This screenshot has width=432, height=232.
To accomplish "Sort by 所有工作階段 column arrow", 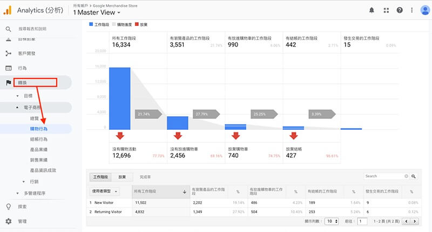I will coord(185,192).
